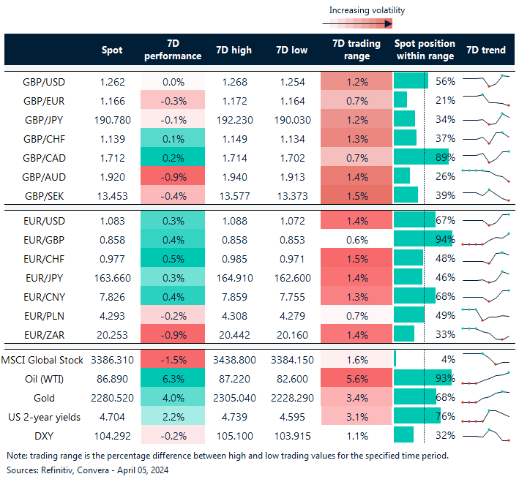519x482 pixels.
Task: Click the Gold spot value 2280.520
Action: pos(111,396)
